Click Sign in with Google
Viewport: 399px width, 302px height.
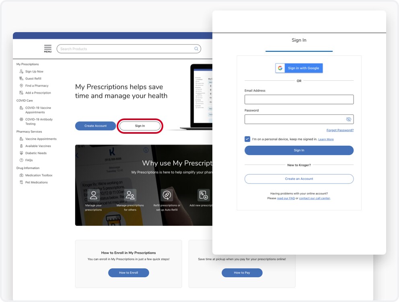click(x=299, y=68)
